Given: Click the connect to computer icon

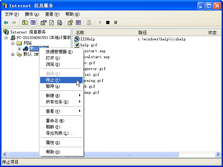Looking at the screenshot, I should (89, 23).
